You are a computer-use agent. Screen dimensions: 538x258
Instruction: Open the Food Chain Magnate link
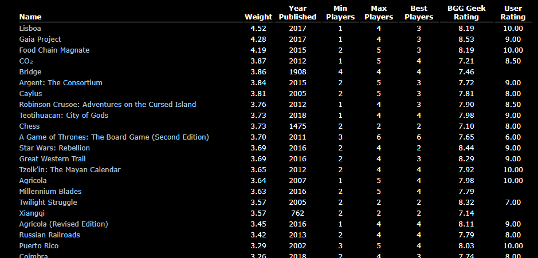(54, 50)
